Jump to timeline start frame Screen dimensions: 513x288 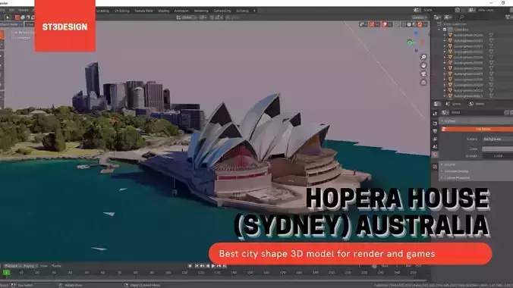197,266
